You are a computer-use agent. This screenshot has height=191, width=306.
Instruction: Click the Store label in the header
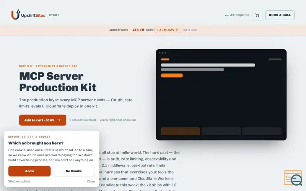pyautogui.click(x=54, y=15)
